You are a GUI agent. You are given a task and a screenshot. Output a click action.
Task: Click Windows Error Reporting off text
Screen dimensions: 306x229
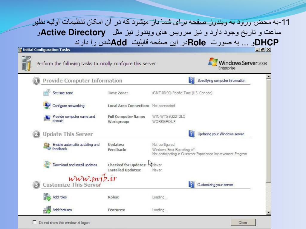pos(173,150)
